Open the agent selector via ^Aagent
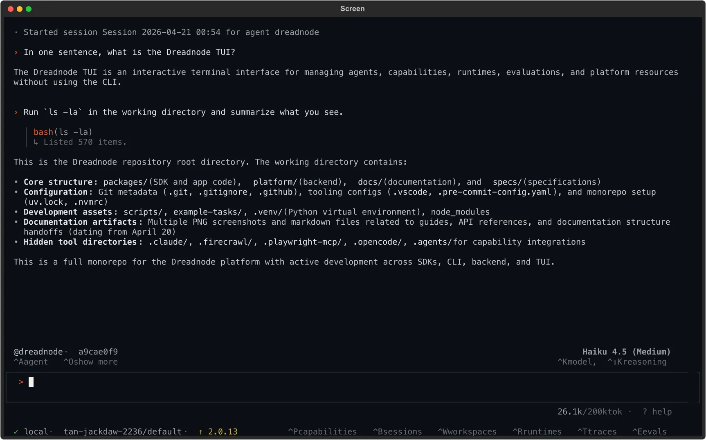This screenshot has width=706, height=440. coord(31,362)
